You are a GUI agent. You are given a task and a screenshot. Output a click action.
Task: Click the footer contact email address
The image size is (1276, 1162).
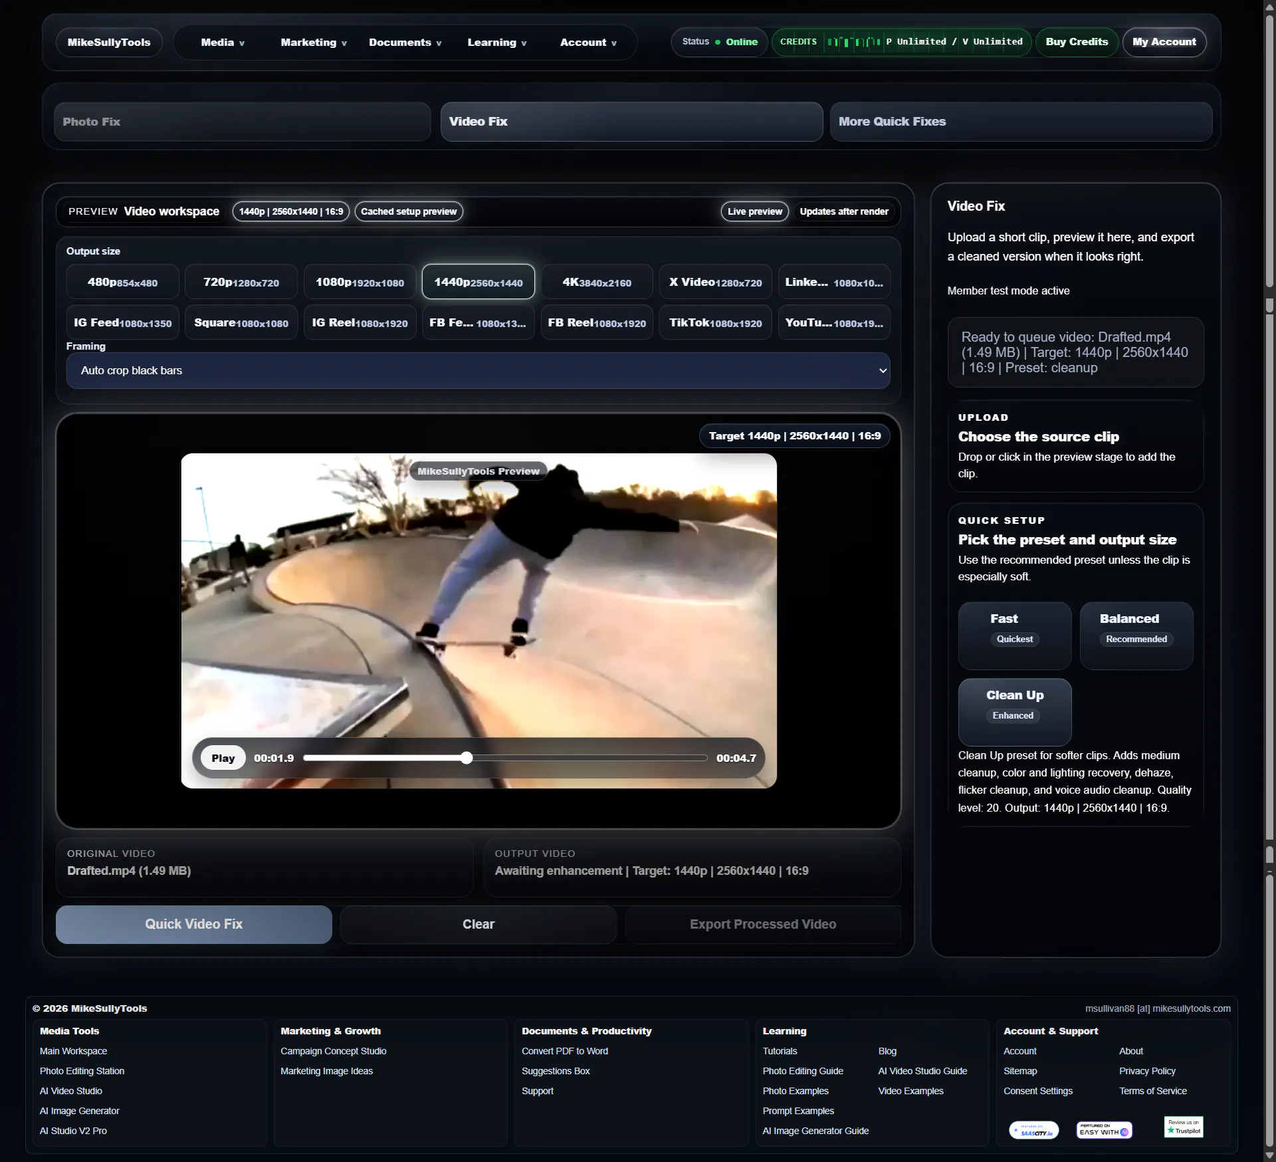pos(1158,1008)
